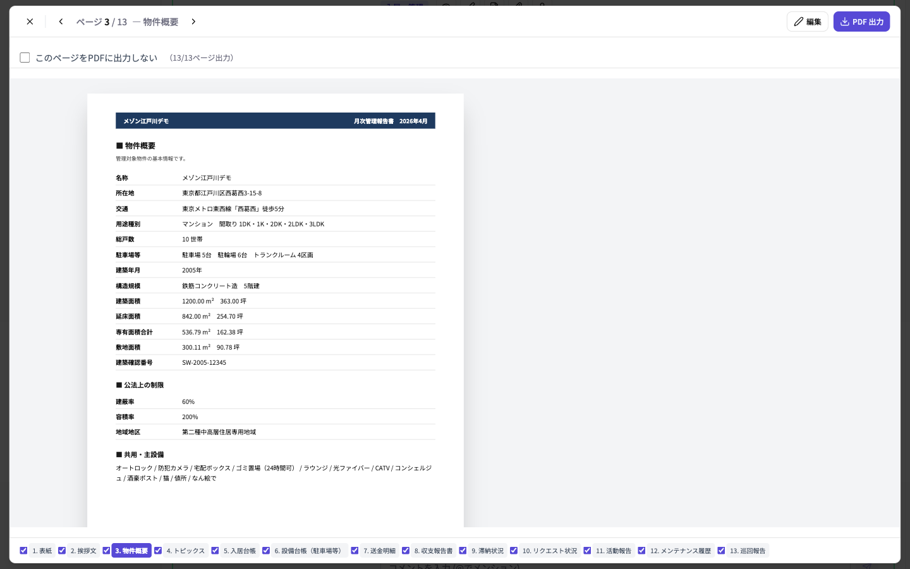The image size is (910, 569).
Task: Go to the next page with right chevron
Action: coord(193,21)
